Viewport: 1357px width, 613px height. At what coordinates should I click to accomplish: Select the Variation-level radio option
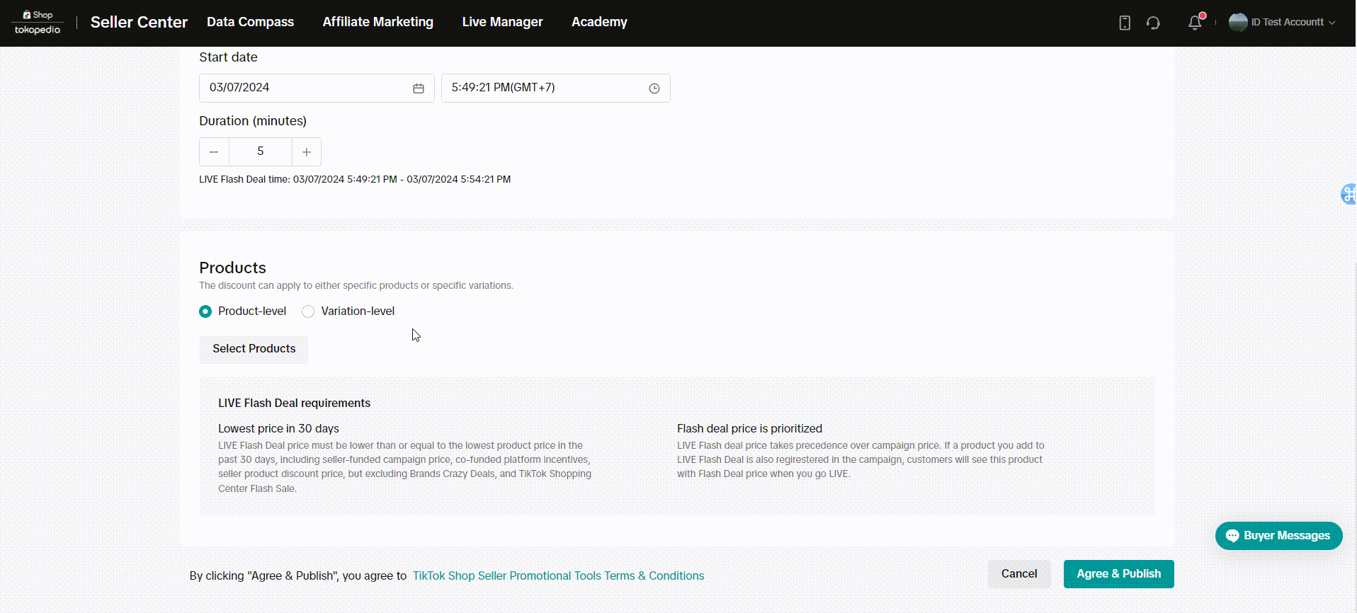tap(308, 311)
